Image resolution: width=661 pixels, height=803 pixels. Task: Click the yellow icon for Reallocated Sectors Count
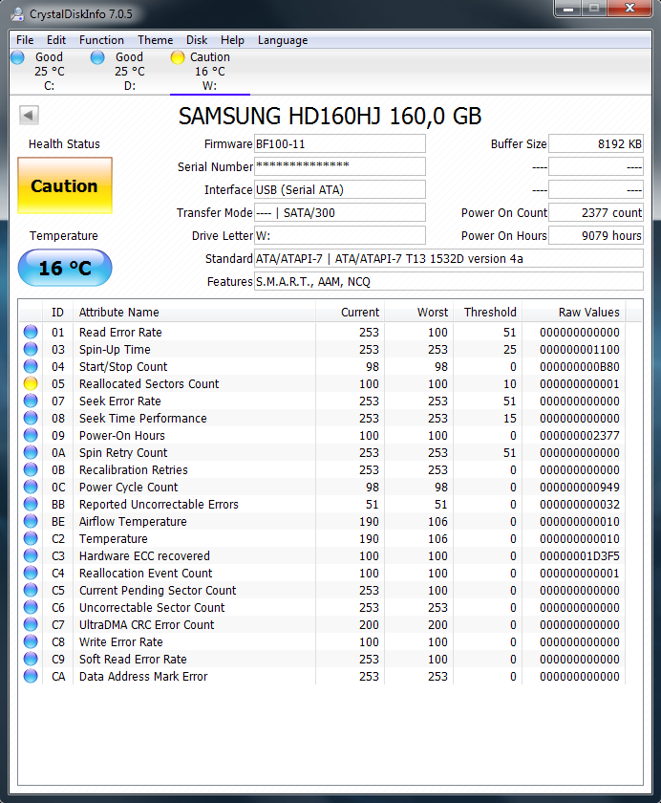31,383
